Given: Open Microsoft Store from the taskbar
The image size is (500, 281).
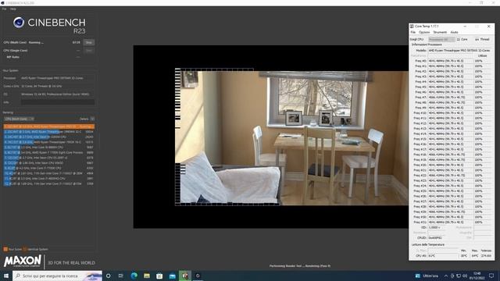Looking at the screenshot, I should click(x=159, y=276).
